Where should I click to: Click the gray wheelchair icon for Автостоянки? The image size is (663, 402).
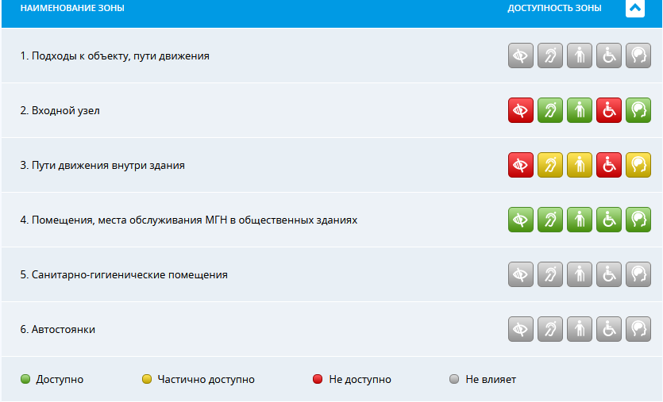[609, 329]
